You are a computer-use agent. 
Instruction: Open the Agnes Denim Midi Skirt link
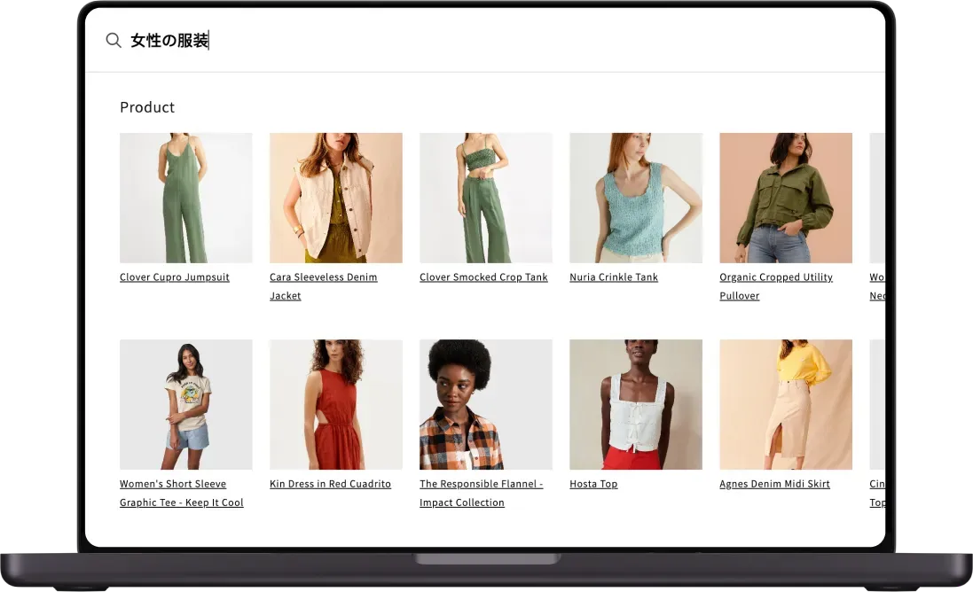pyautogui.click(x=774, y=484)
